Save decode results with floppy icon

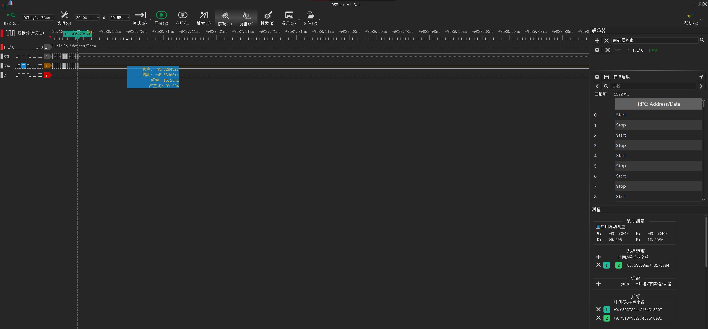point(606,77)
